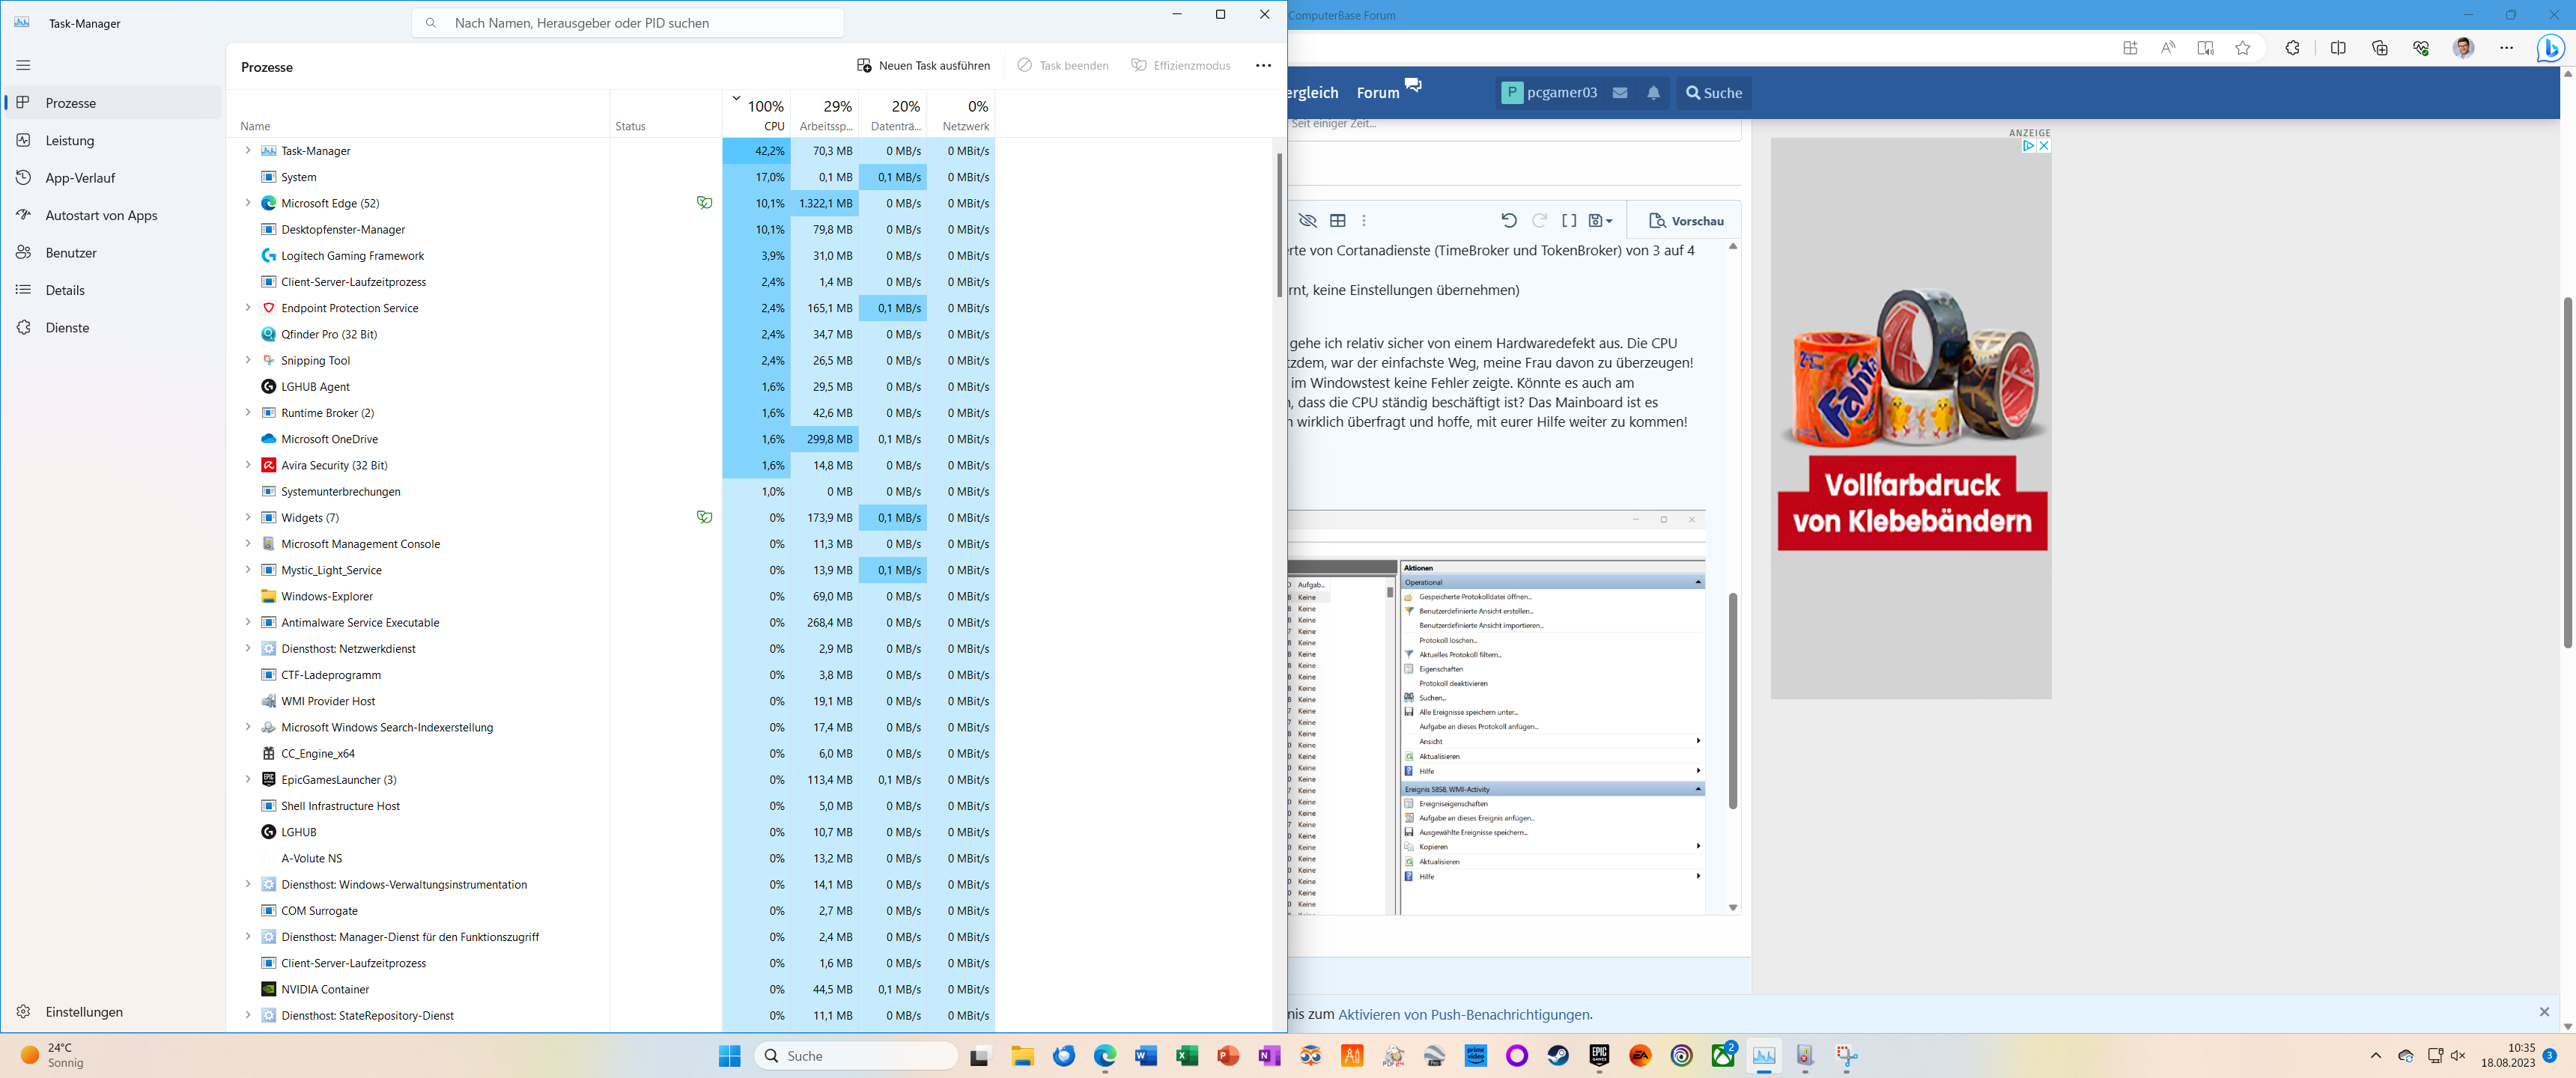
Task: Click the Task-Manager search field
Action: (628, 23)
